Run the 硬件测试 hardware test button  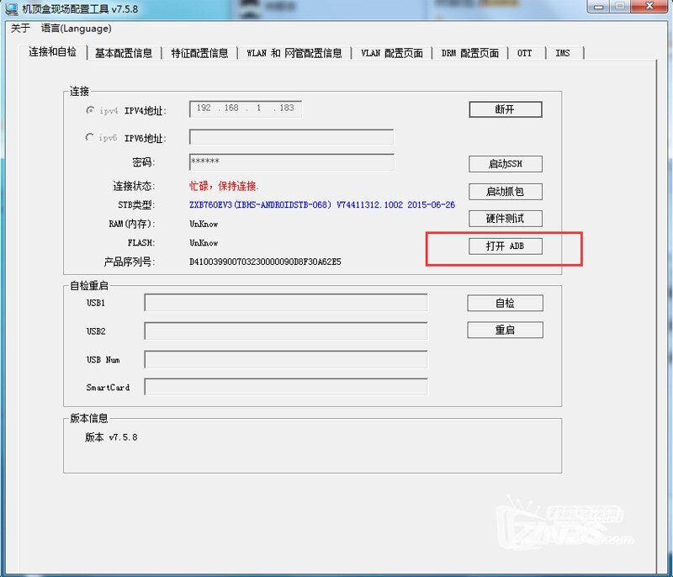[506, 219]
